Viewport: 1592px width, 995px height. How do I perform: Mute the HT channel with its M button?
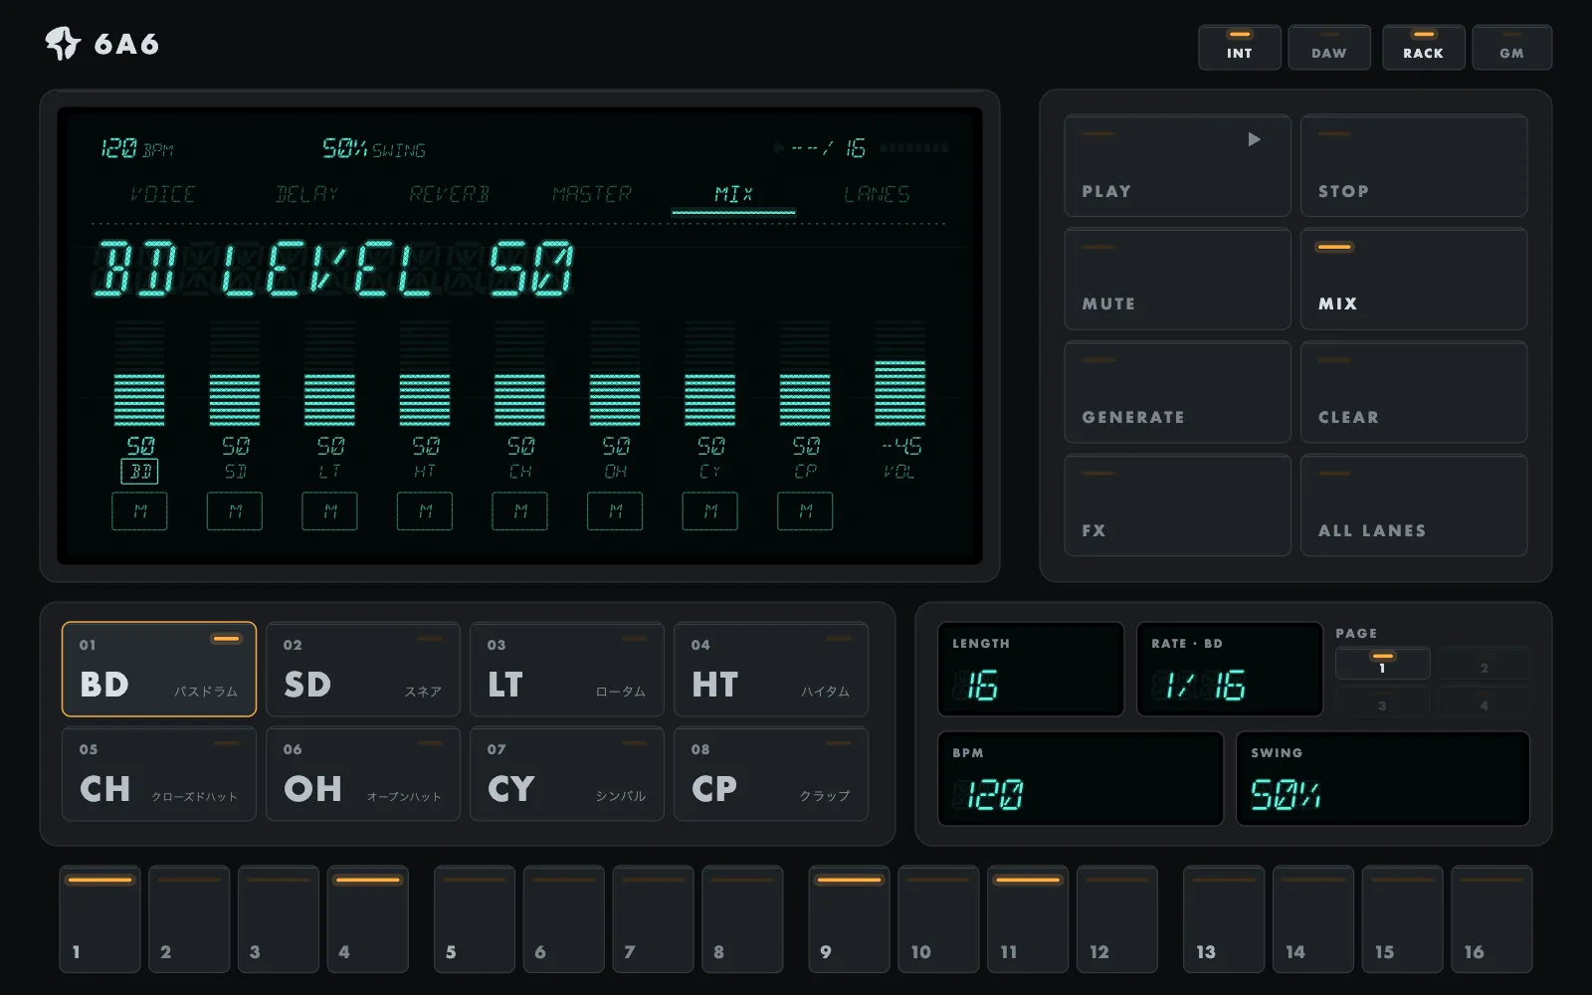425,510
